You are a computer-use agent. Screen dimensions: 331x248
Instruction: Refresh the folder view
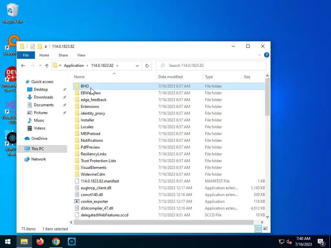point(147,66)
